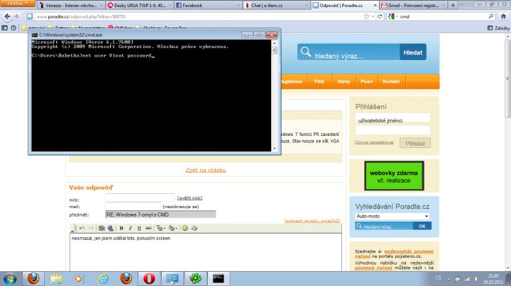This screenshot has width=511, height=286.
Task: Insert image using editor toolbar icon
Action: [101, 228]
